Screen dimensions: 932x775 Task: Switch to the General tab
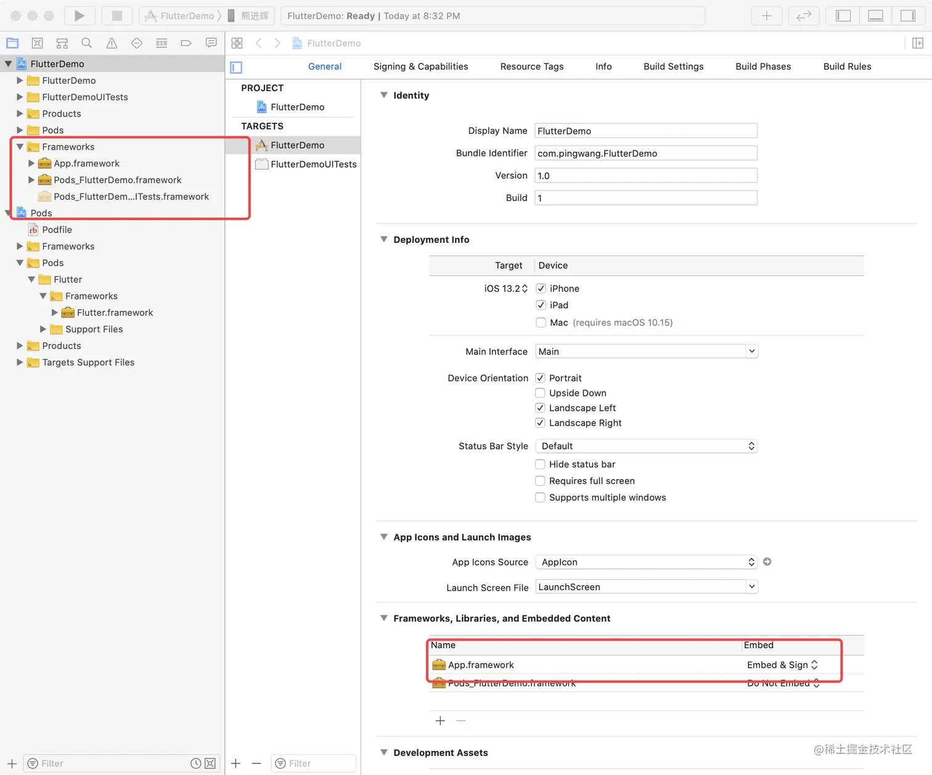click(325, 67)
